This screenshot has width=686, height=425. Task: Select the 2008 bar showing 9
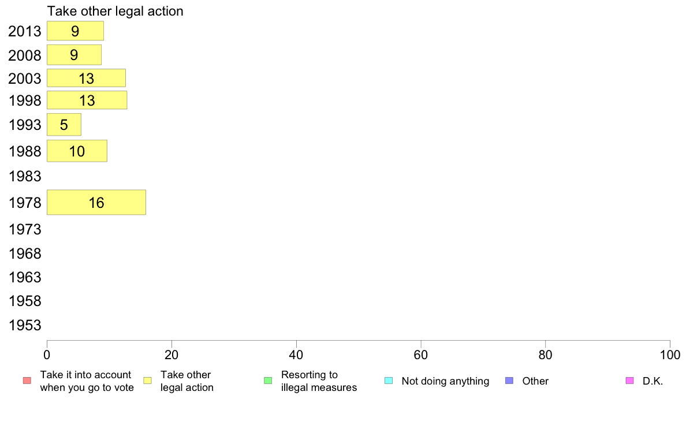click(x=74, y=55)
